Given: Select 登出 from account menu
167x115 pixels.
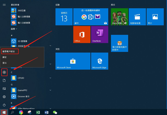Looking at the screenshot, I should 4,63.
